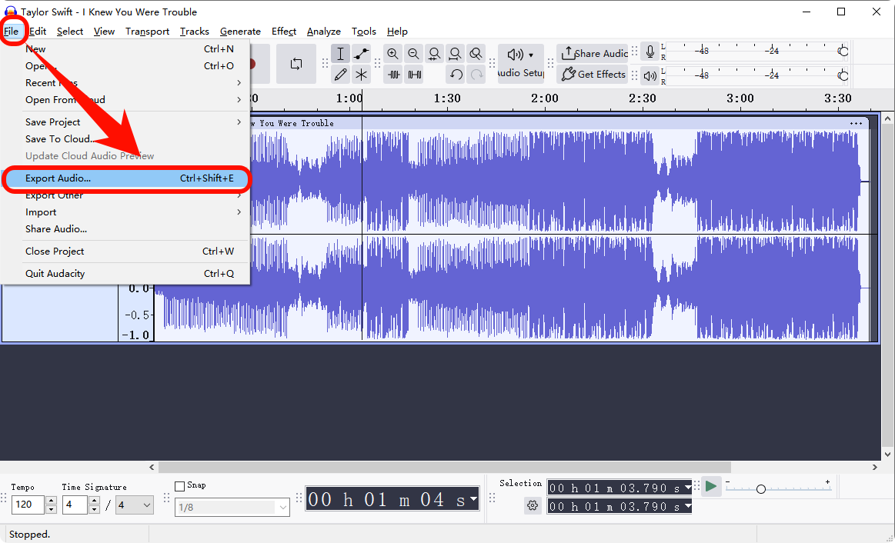Open the Tracks menu
895x543 pixels.
tap(195, 32)
